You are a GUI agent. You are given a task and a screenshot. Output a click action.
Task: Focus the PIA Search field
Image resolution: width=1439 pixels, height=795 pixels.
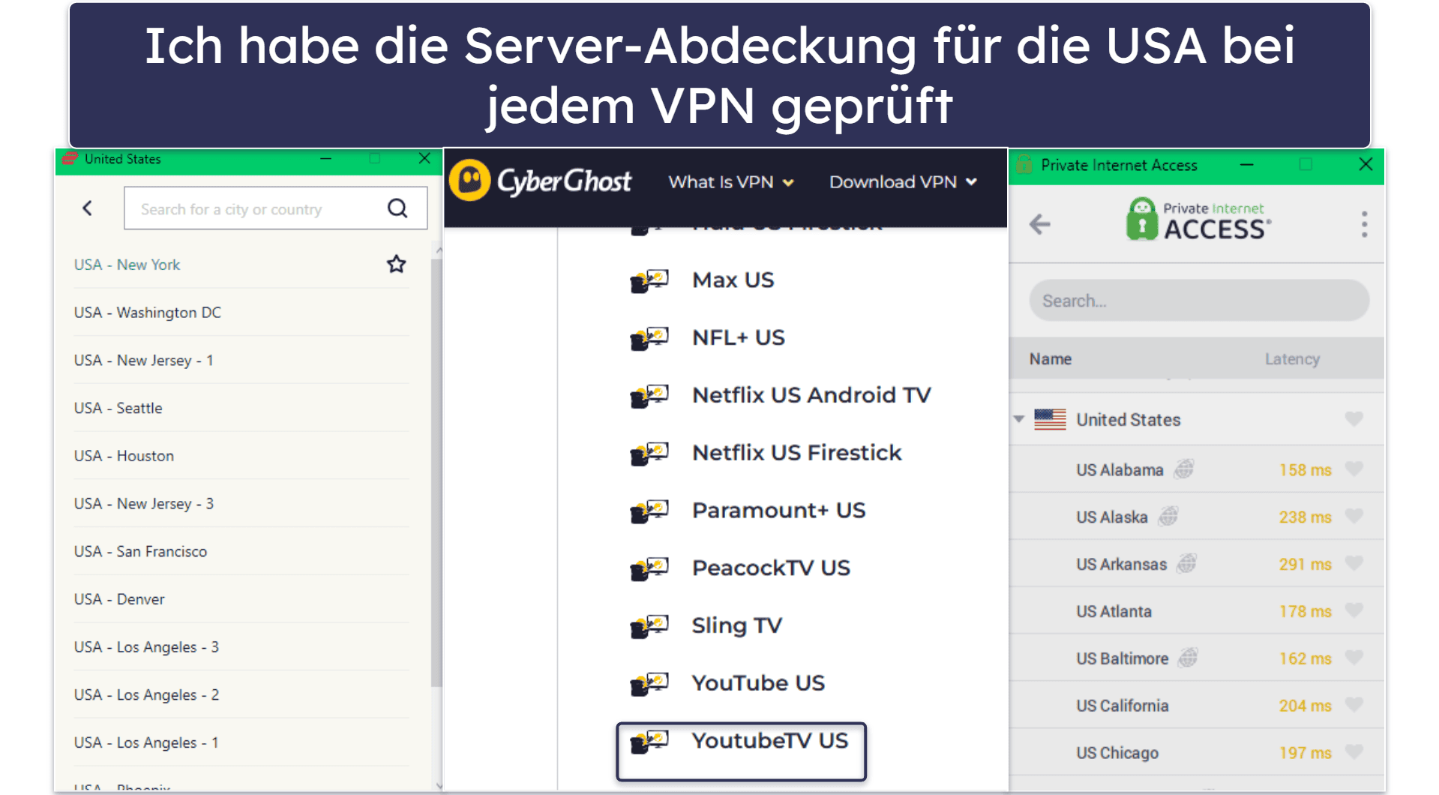pyautogui.click(x=1199, y=301)
